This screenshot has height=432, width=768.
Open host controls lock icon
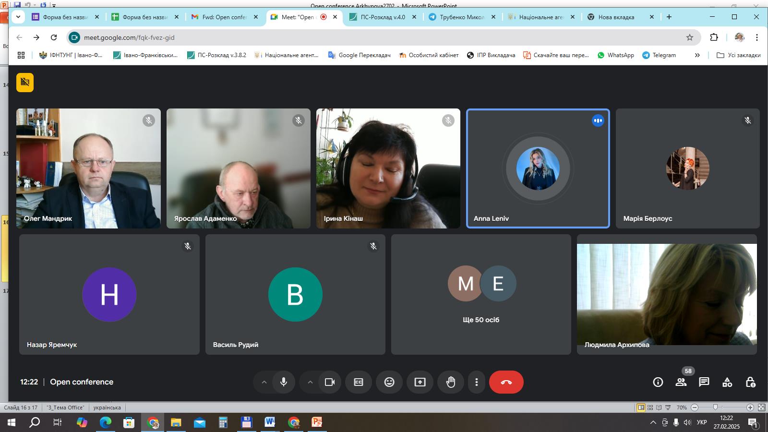[750, 382]
